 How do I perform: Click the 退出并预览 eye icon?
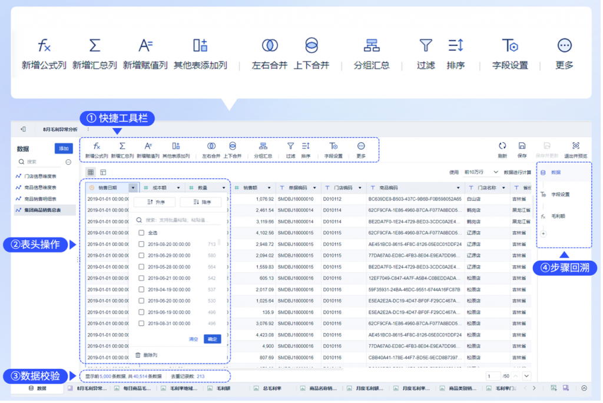point(576,146)
